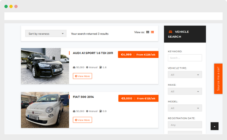
Task: Click 'From €229/wk' finance text
Action: (x=146, y=55)
